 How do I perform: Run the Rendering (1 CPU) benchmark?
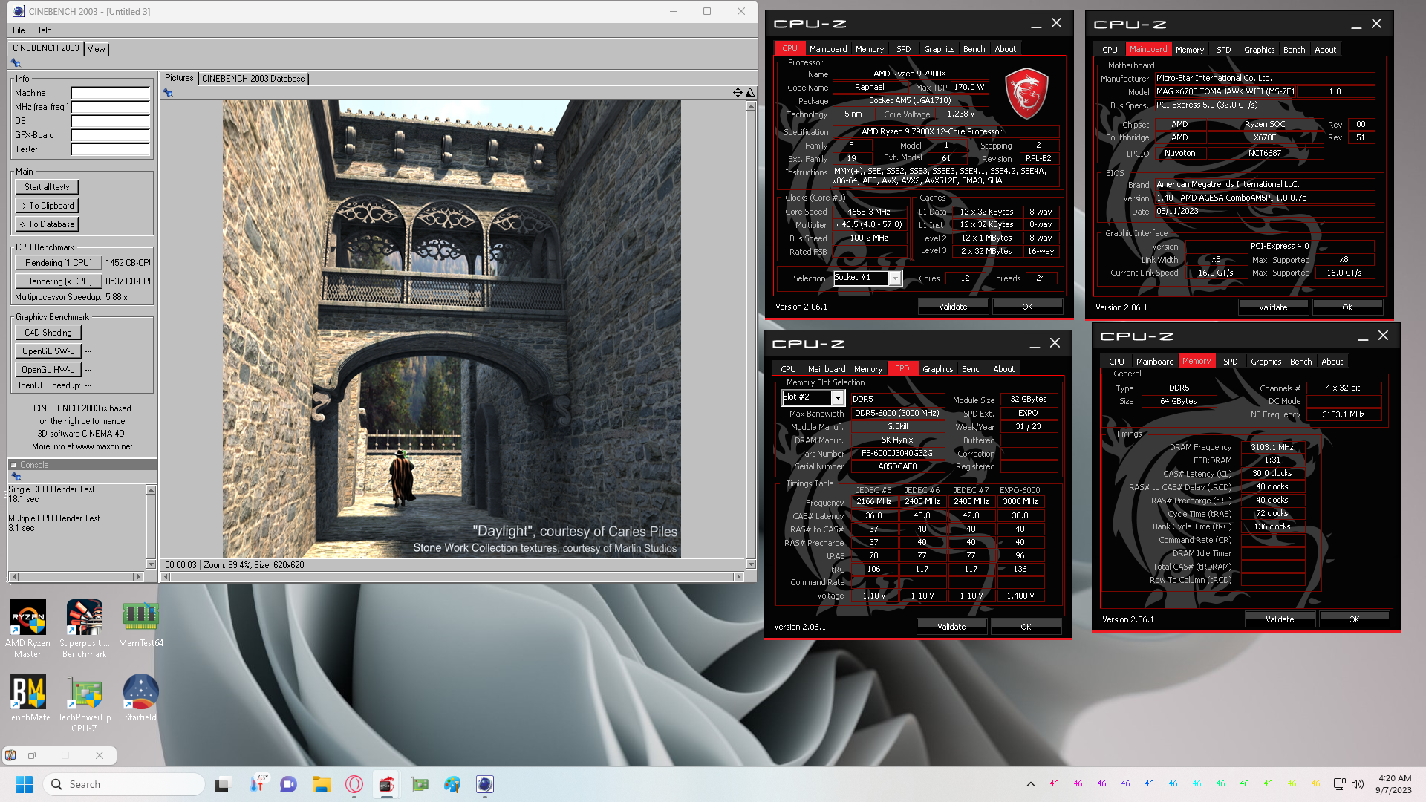click(x=58, y=263)
